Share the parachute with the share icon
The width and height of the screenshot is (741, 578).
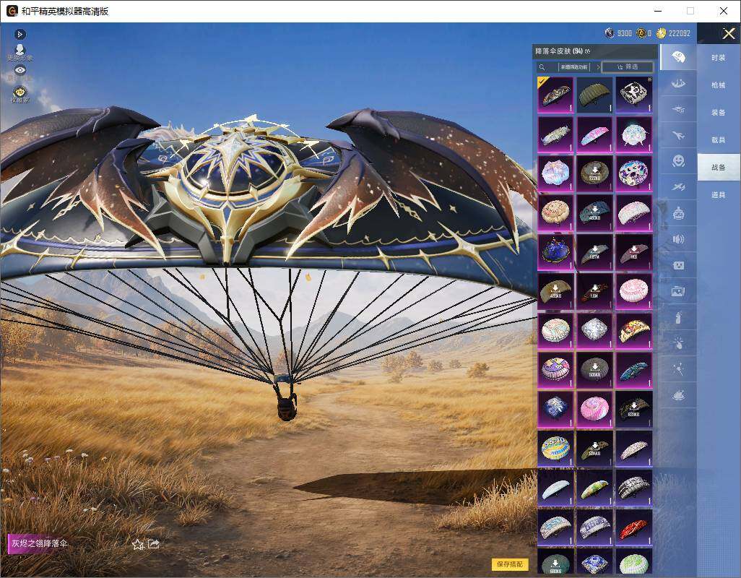coord(154,544)
